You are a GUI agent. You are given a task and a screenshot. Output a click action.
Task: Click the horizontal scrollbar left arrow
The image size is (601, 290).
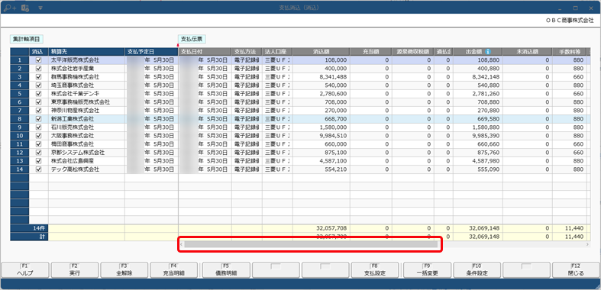[182, 244]
